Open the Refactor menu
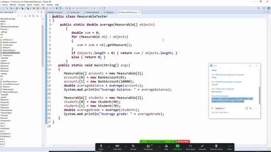The image size is (271, 152). coord(13,5)
